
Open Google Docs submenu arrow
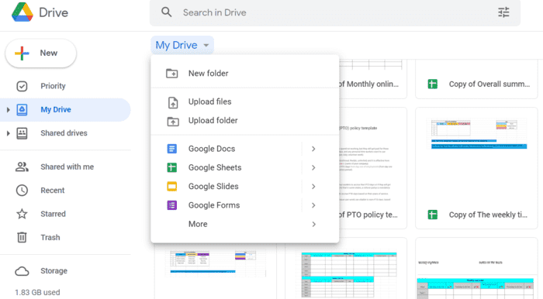point(313,149)
